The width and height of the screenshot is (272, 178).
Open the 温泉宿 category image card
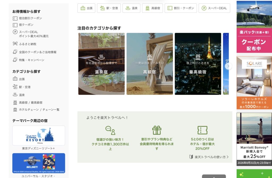pyautogui.click(x=101, y=64)
